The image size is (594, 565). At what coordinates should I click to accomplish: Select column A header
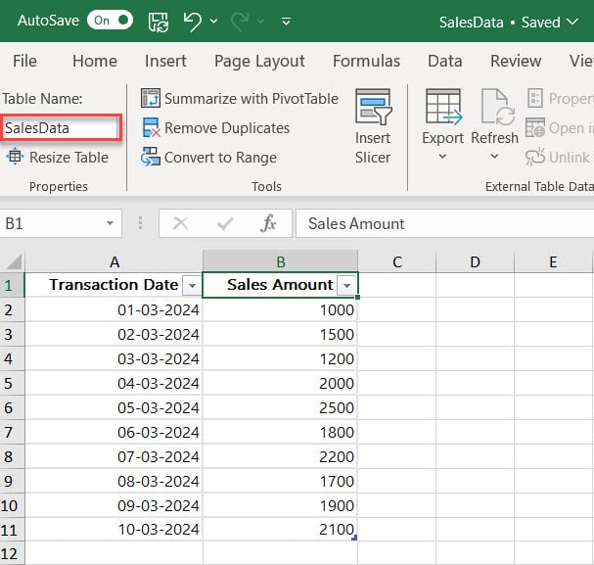point(114,261)
